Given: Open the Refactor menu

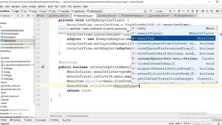Looking at the screenshot, I should coord(42,7).
